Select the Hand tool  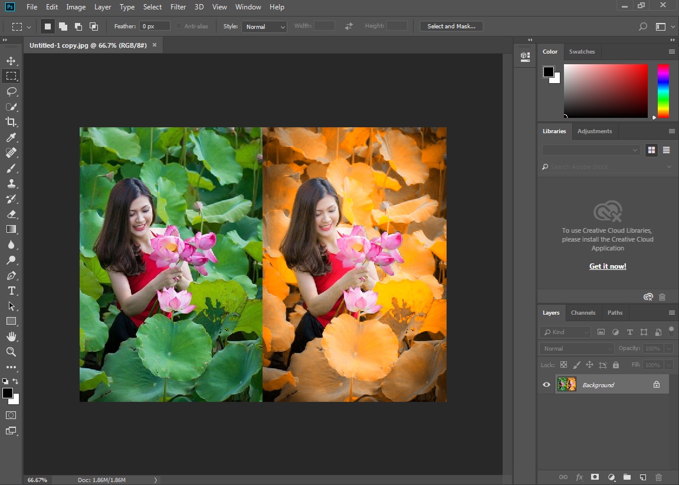point(11,336)
